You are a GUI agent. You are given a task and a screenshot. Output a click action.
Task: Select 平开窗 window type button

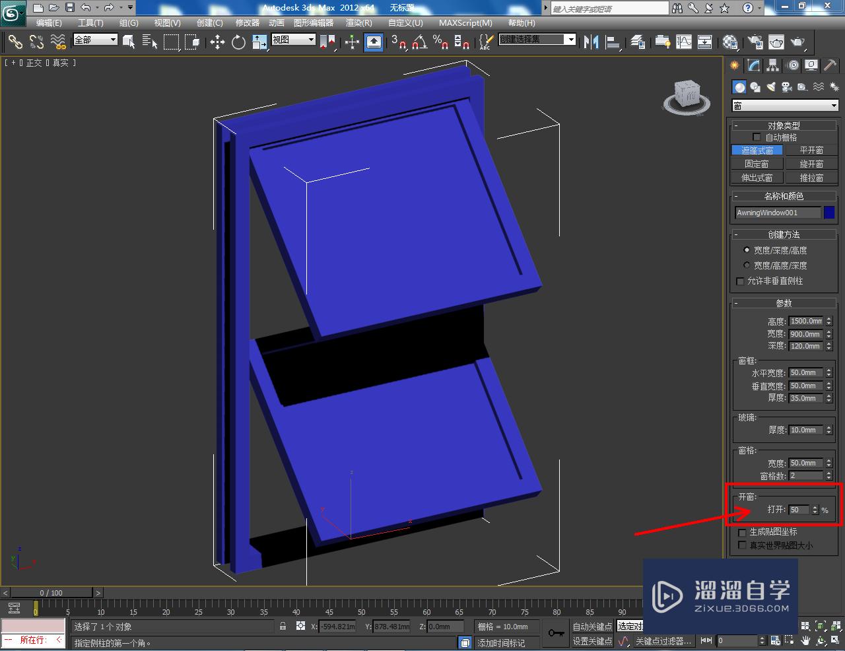(811, 151)
